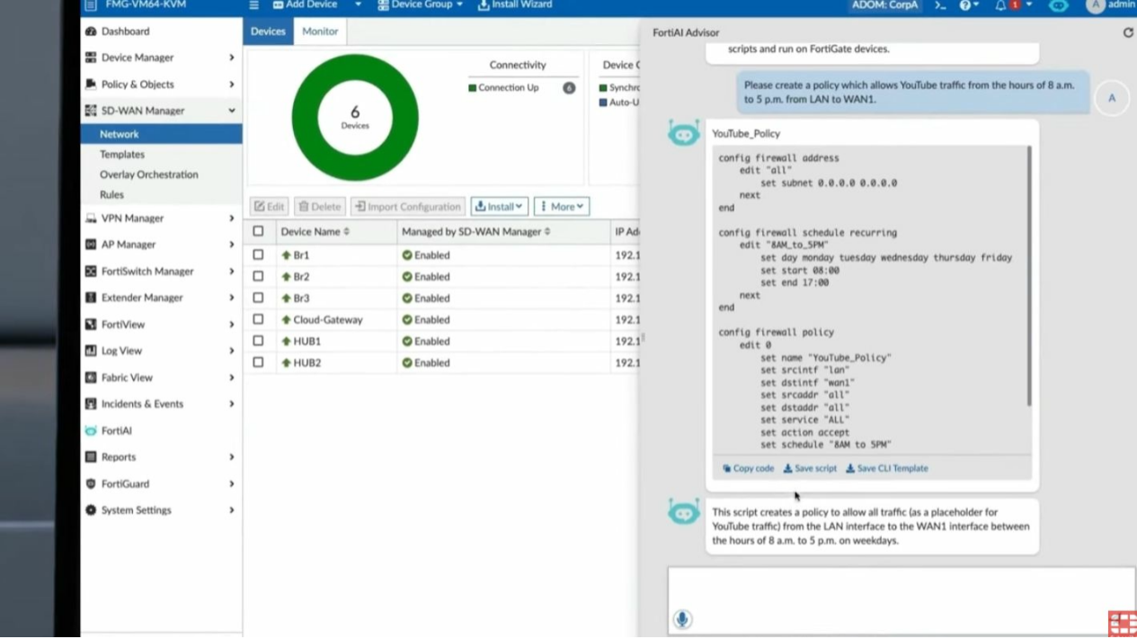Click the FortiSwitch Manager sidebar icon
The width and height of the screenshot is (1137, 639).
point(91,271)
